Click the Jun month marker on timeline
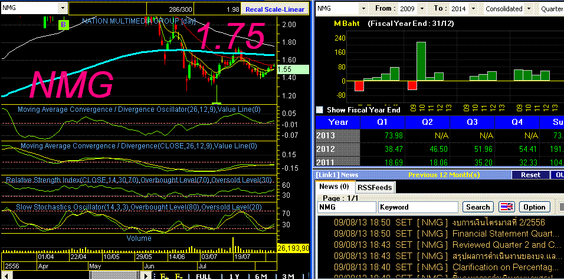The height and width of the screenshot is (279, 564). point(149,267)
